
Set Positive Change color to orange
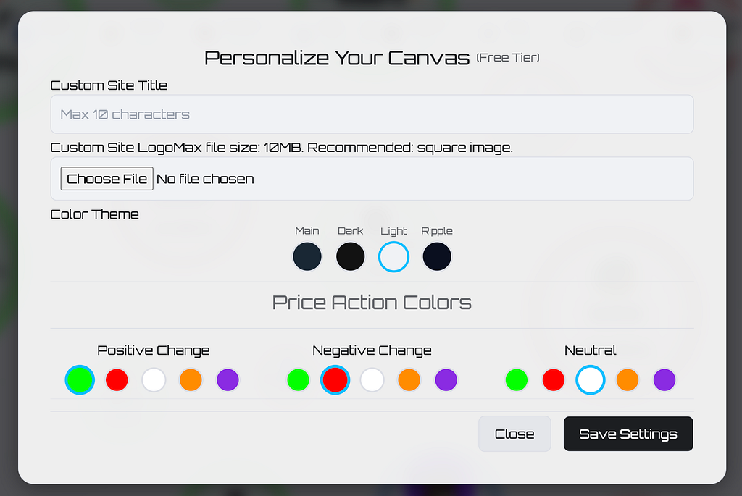point(191,379)
